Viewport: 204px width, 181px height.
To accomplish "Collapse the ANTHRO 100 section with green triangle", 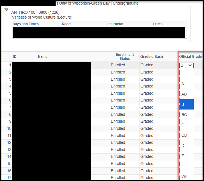I will [6, 10].
